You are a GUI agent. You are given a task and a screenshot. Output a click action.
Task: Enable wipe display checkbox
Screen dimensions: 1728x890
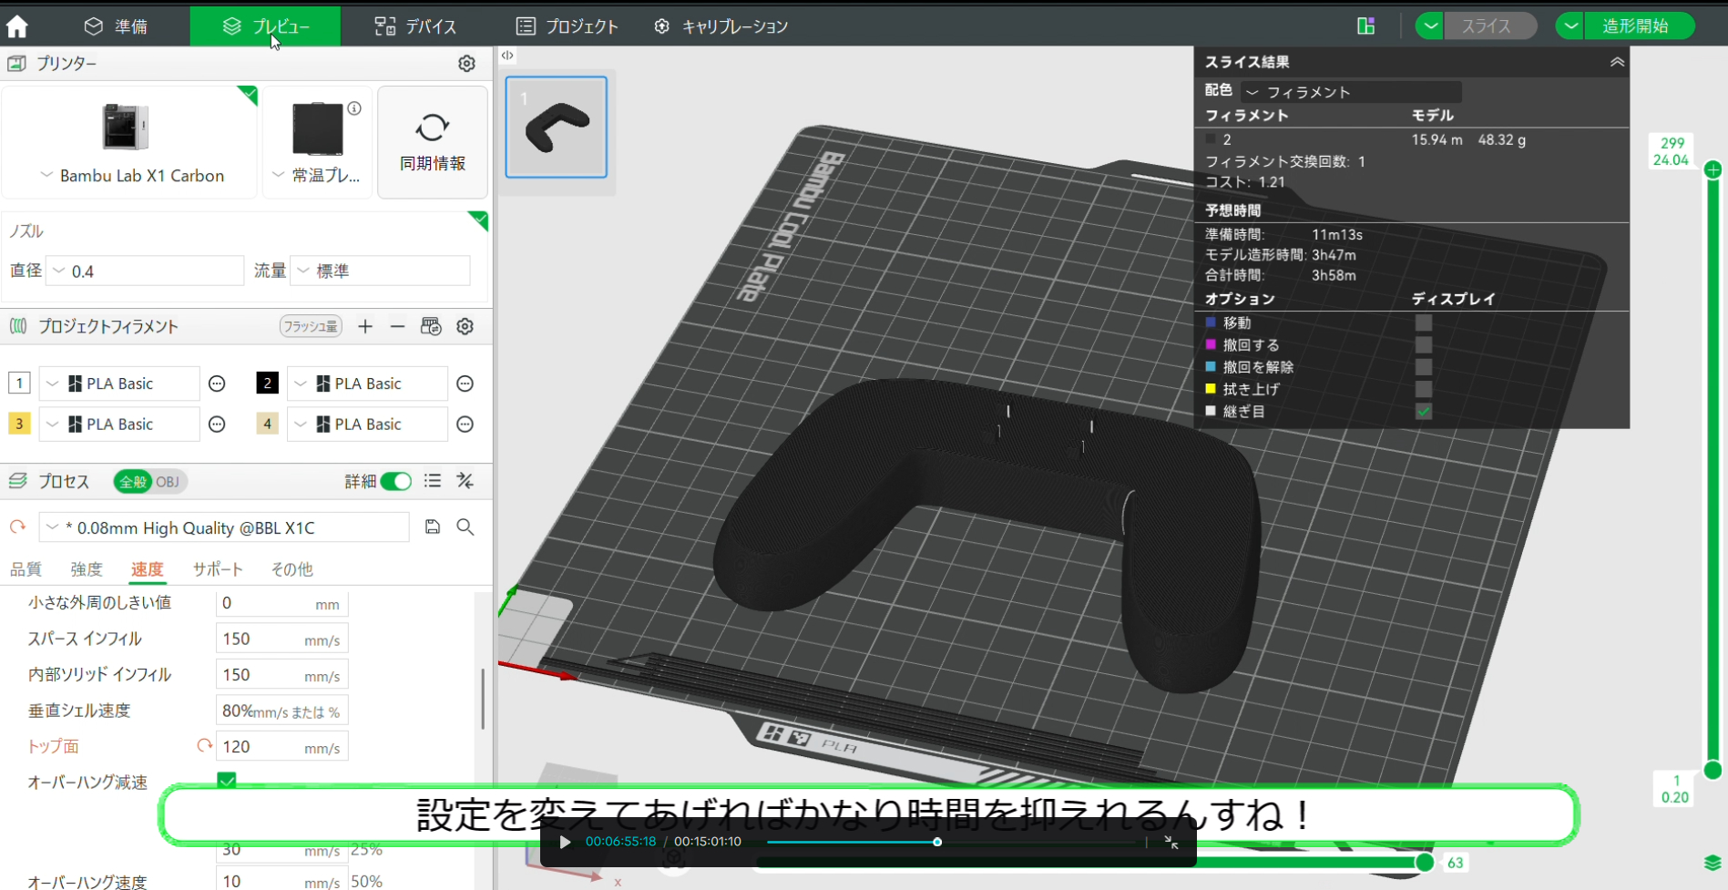pos(1424,389)
